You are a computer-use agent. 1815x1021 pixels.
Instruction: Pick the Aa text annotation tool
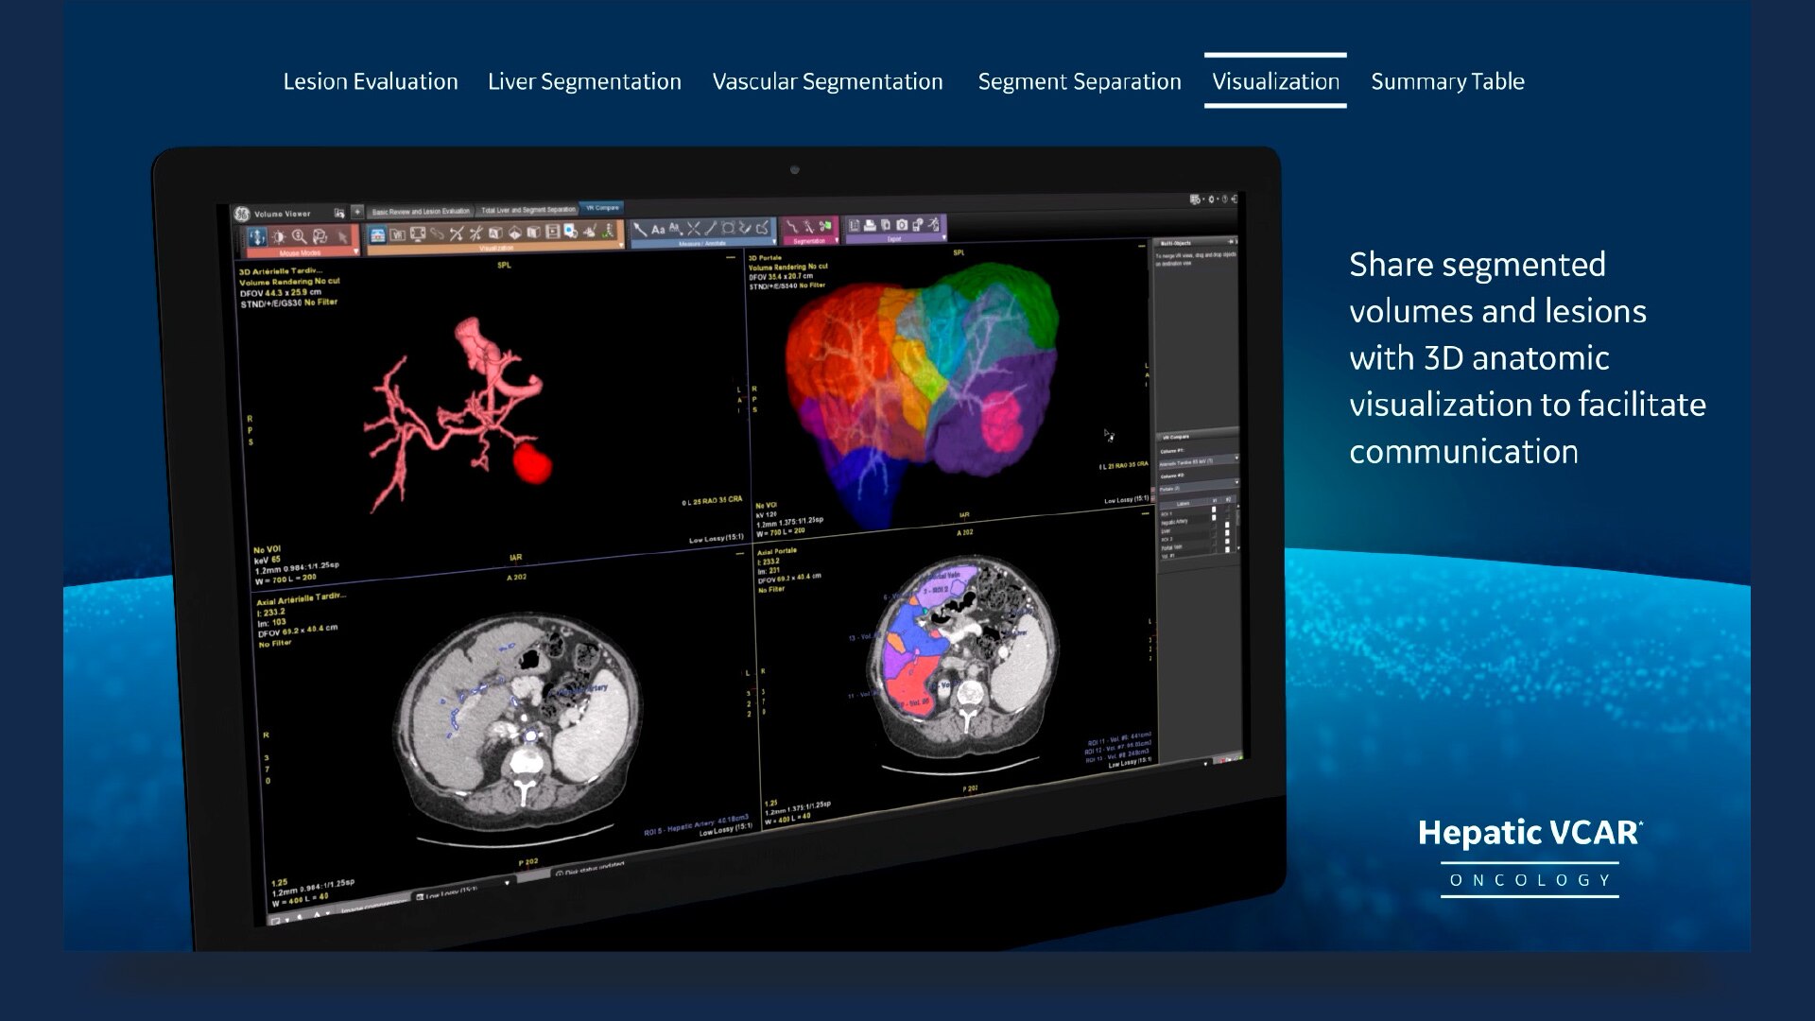click(x=658, y=230)
